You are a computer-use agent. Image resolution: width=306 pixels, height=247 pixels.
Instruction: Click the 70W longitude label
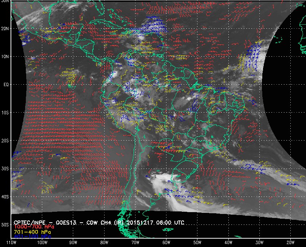pos(135,243)
